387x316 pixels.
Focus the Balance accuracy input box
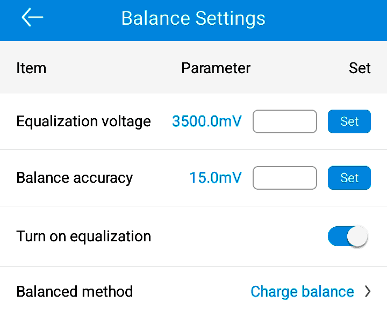pos(285,178)
